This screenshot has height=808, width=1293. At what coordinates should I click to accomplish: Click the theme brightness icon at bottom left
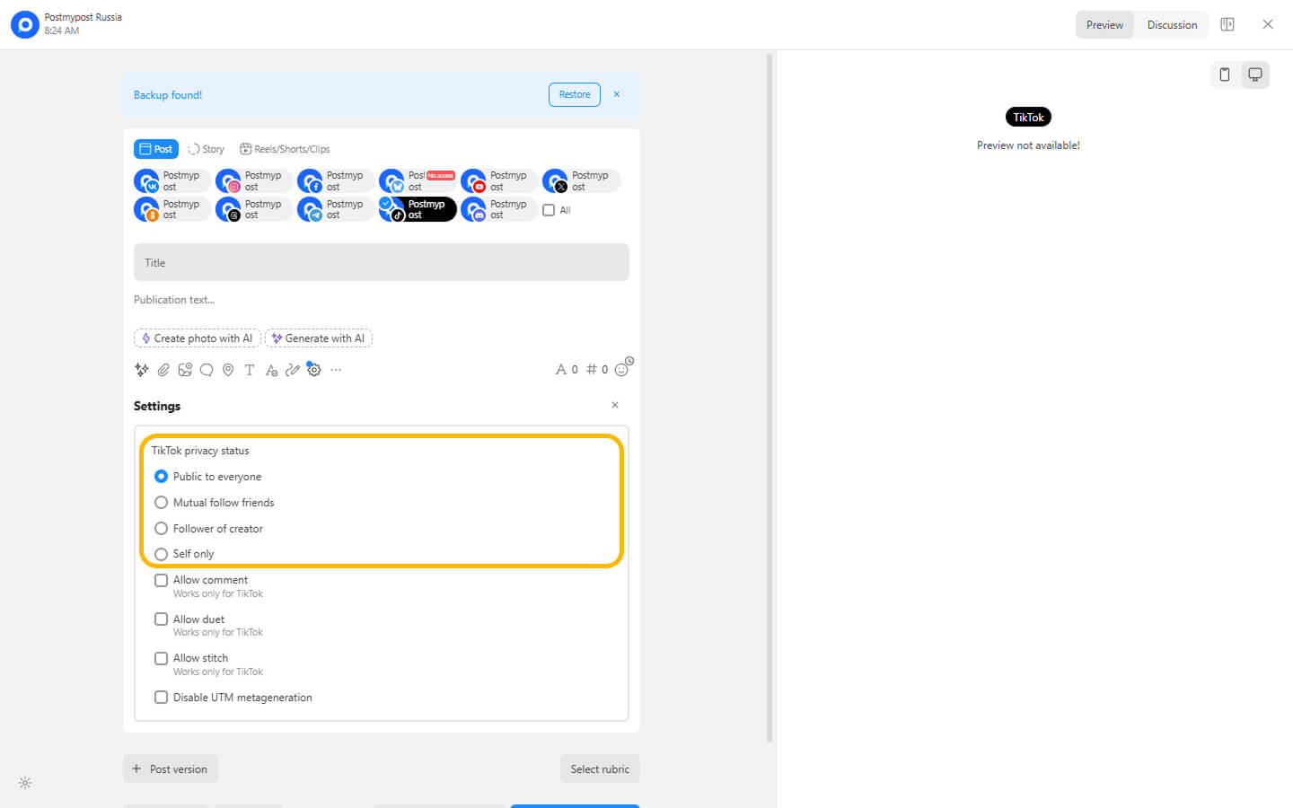click(25, 783)
